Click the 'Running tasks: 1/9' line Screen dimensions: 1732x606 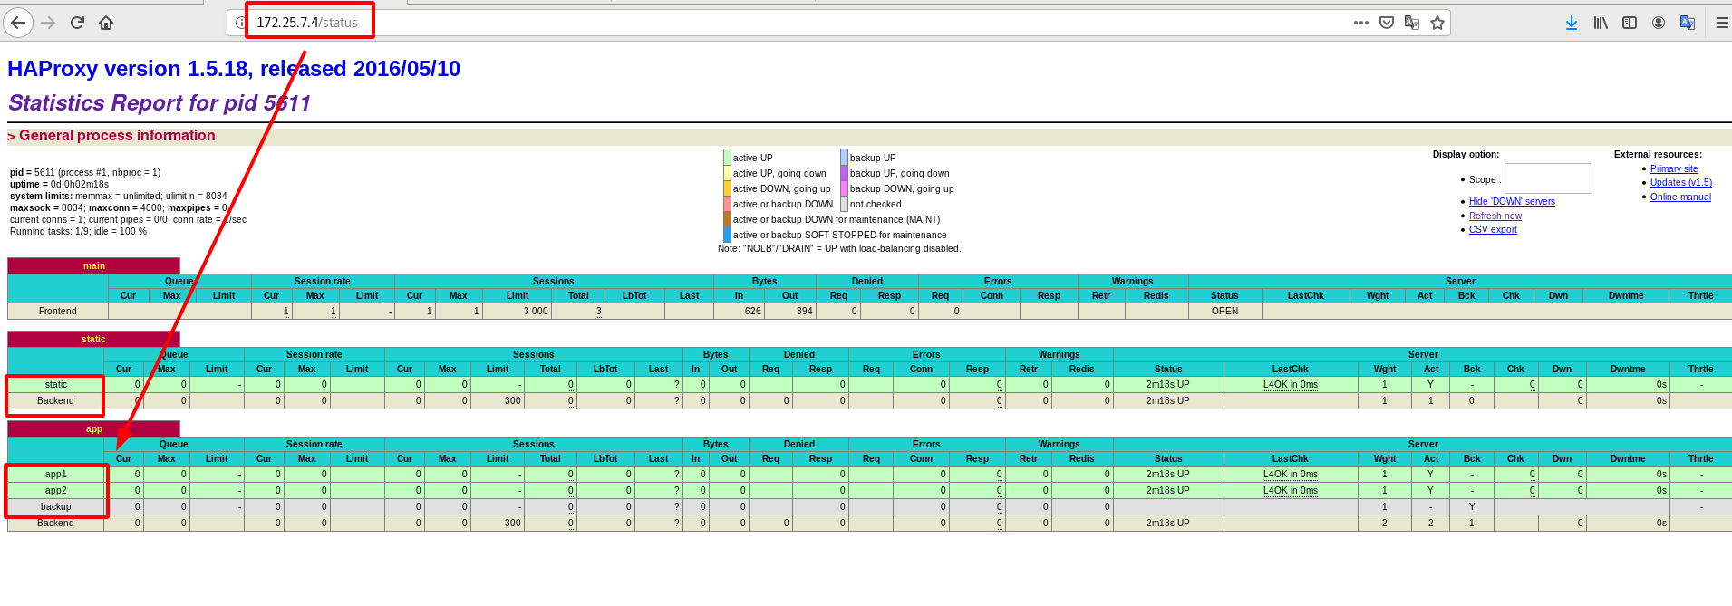(78, 231)
